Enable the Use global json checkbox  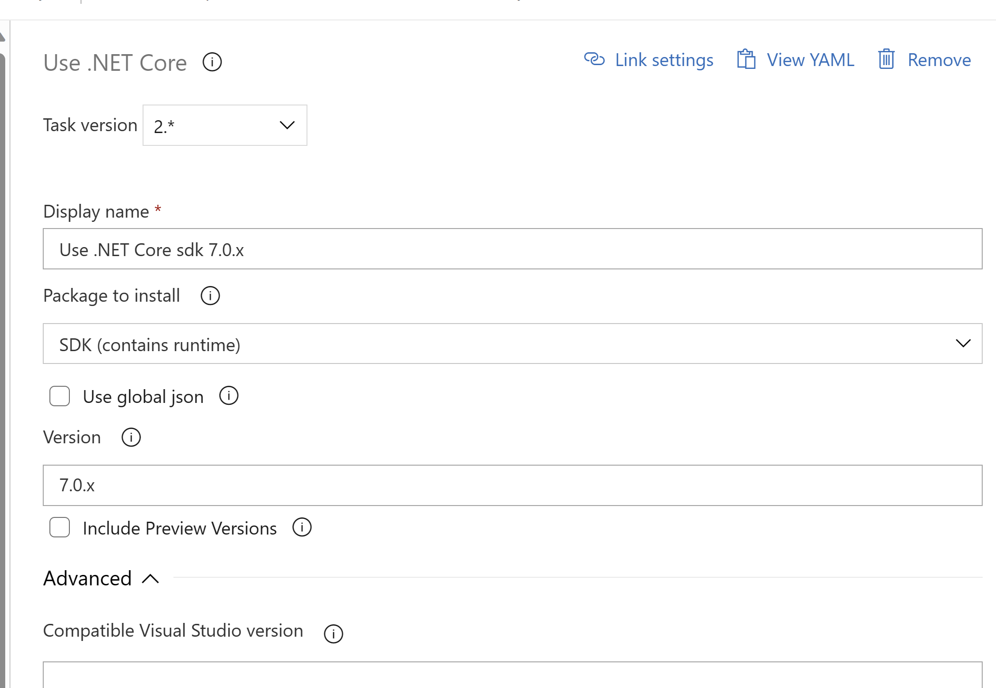coord(60,396)
